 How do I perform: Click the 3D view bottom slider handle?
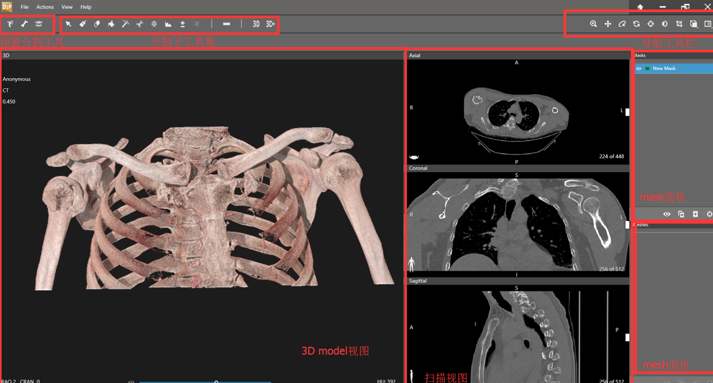click(x=217, y=382)
